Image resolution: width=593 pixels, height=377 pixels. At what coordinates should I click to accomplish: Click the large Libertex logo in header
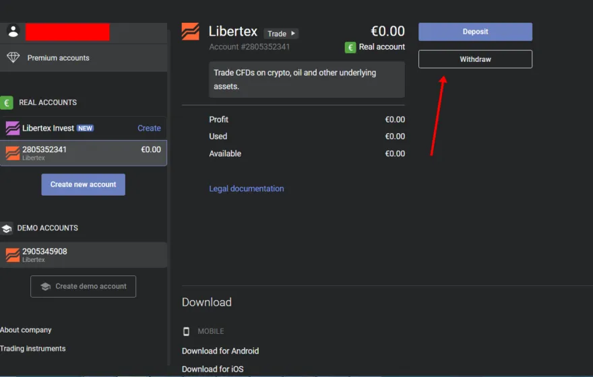coord(191,32)
